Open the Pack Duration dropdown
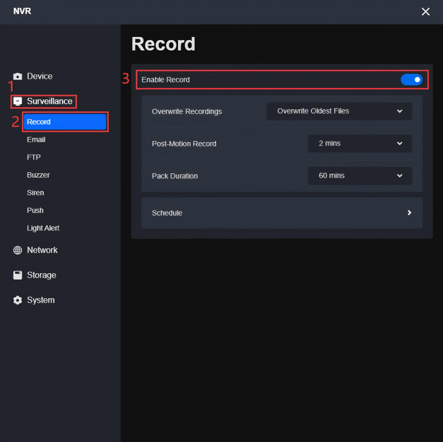The width and height of the screenshot is (443, 442). [x=359, y=176]
